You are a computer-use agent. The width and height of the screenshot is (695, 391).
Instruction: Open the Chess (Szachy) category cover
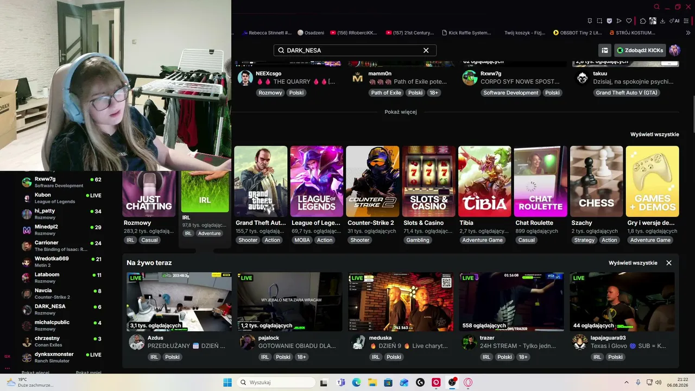click(x=597, y=181)
